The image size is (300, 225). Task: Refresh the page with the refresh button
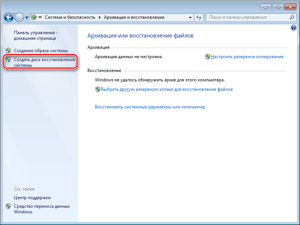[199, 17]
